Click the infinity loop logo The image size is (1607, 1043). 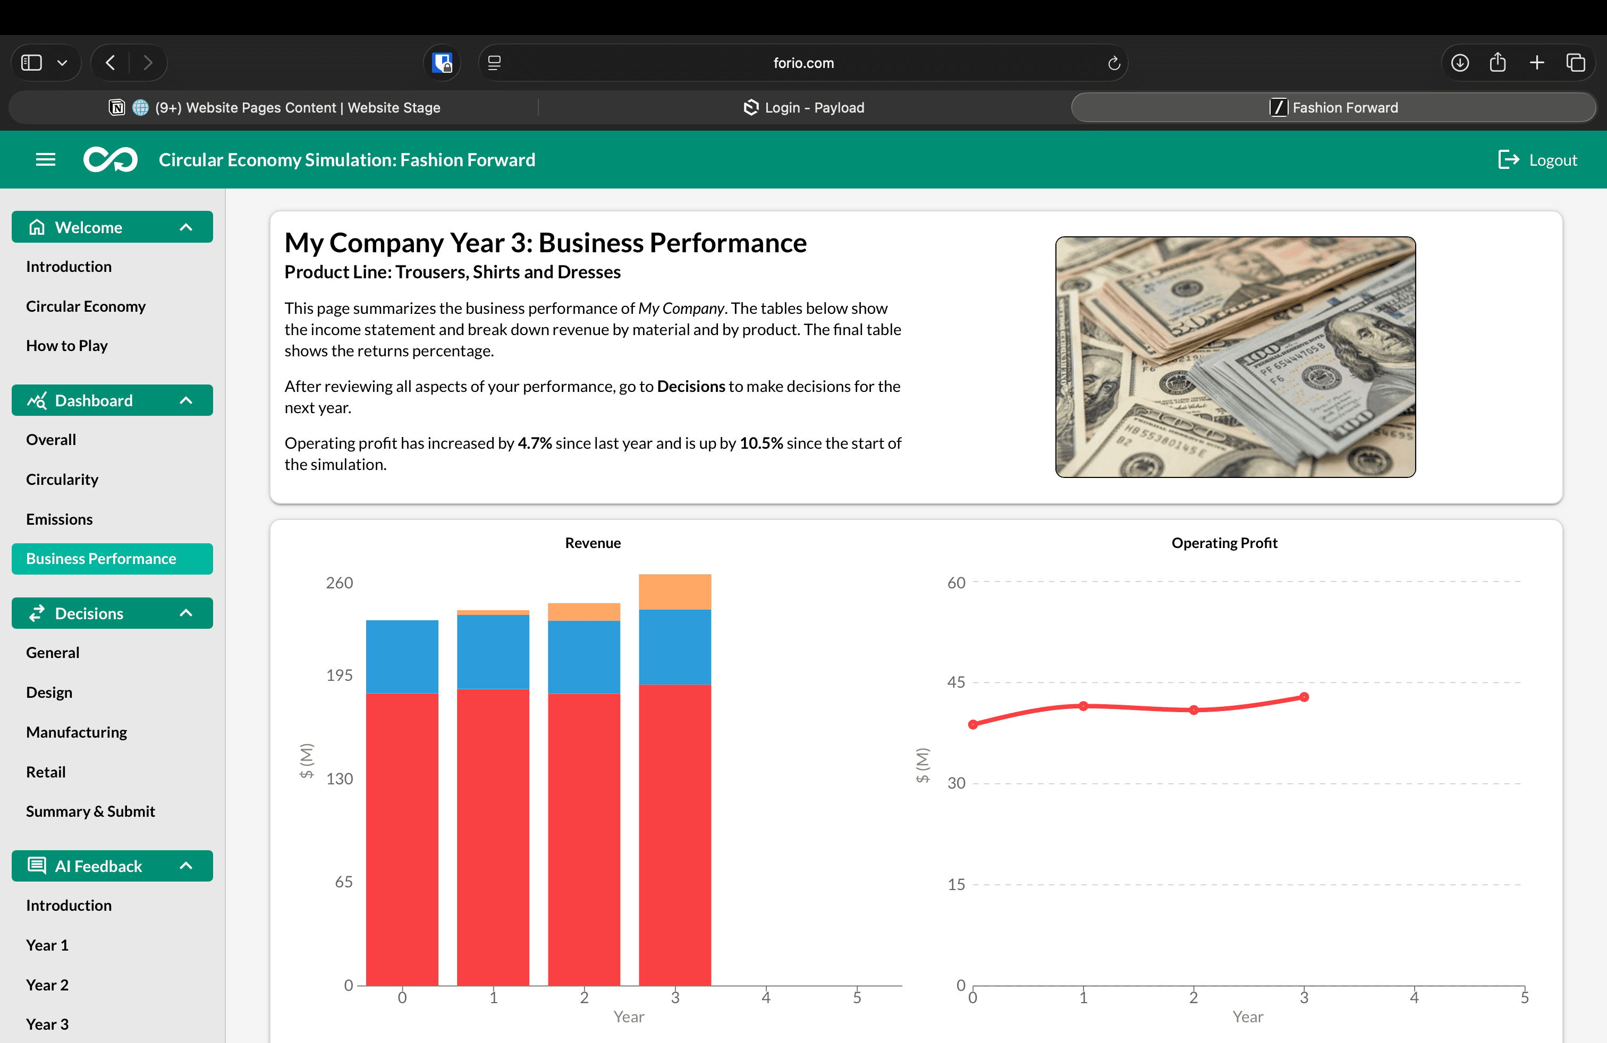coord(110,160)
